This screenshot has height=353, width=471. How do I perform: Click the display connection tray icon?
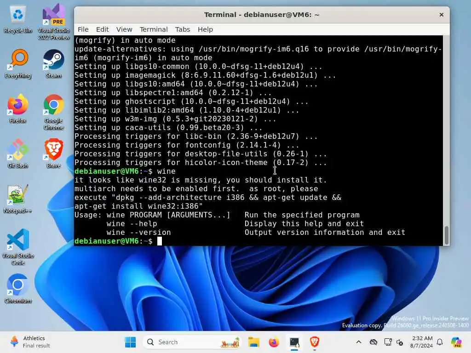click(388, 342)
